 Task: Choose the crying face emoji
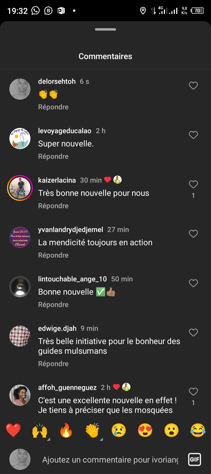pos(119,430)
